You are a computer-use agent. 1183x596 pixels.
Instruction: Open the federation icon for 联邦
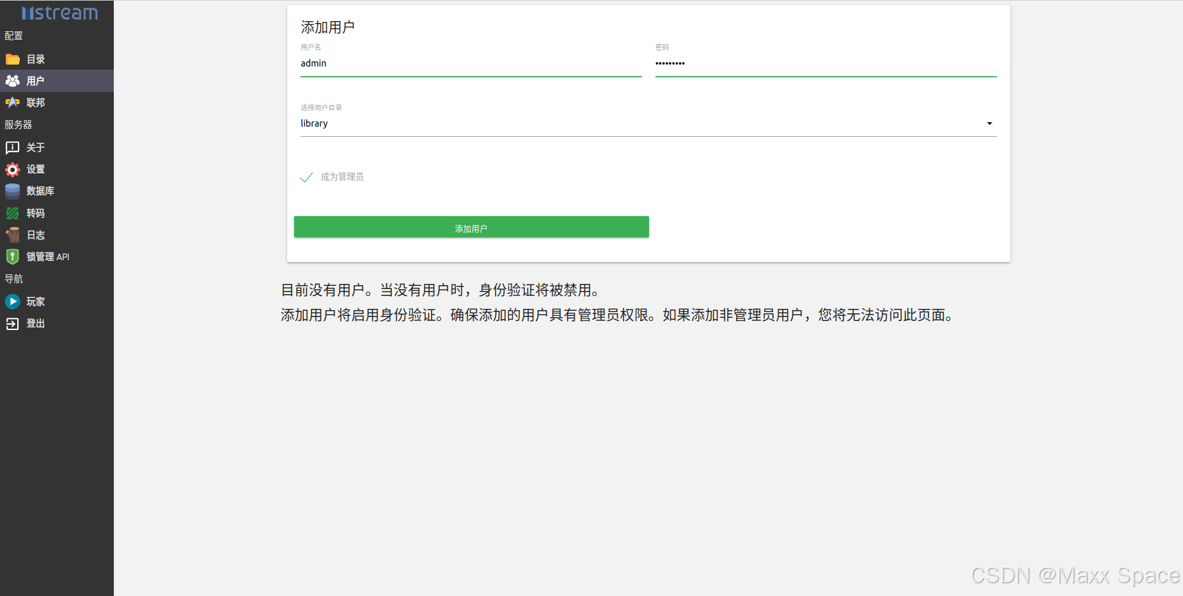pyautogui.click(x=13, y=103)
